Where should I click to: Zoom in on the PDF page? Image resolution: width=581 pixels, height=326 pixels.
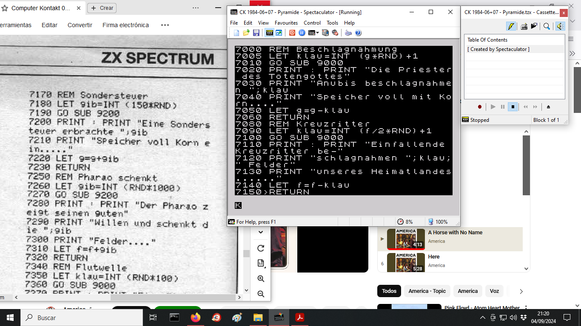(261, 278)
